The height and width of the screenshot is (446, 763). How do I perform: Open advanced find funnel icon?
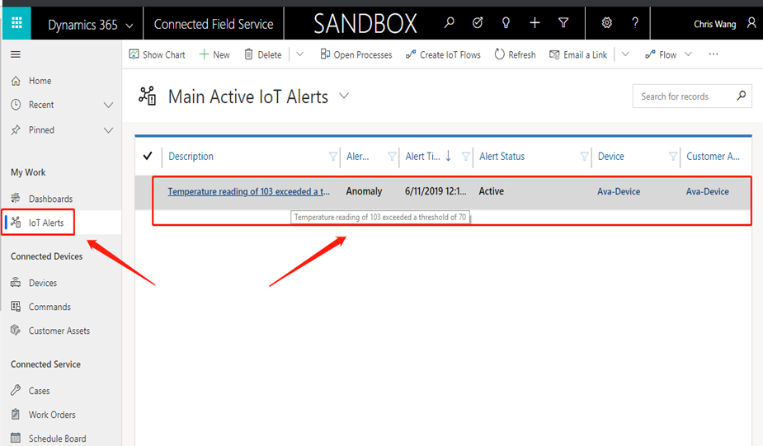point(563,22)
